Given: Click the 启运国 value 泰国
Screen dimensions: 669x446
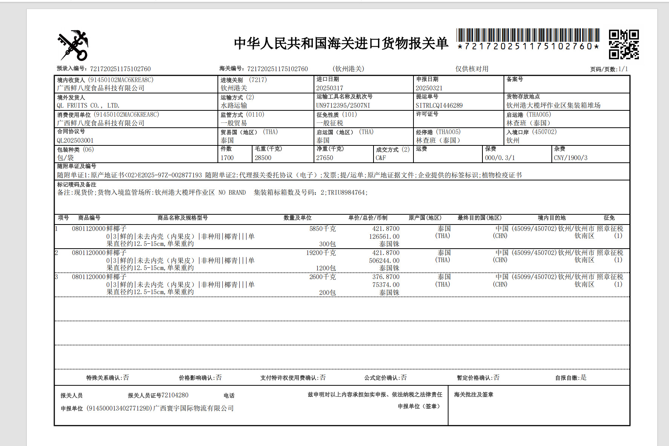Looking at the screenshot, I should point(323,141).
